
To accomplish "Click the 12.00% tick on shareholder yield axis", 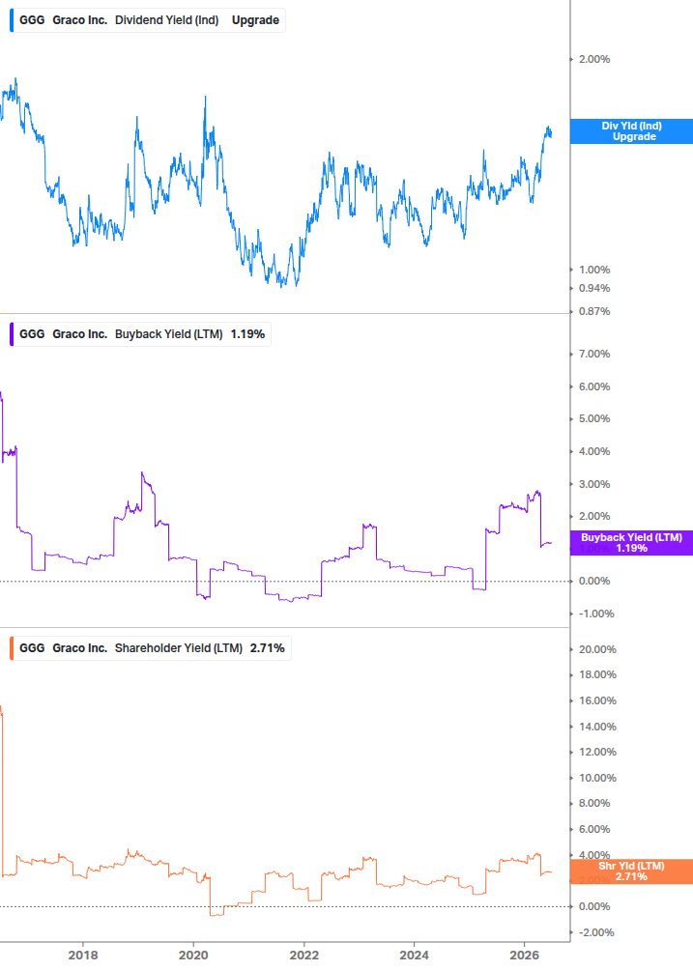I will tap(597, 753).
